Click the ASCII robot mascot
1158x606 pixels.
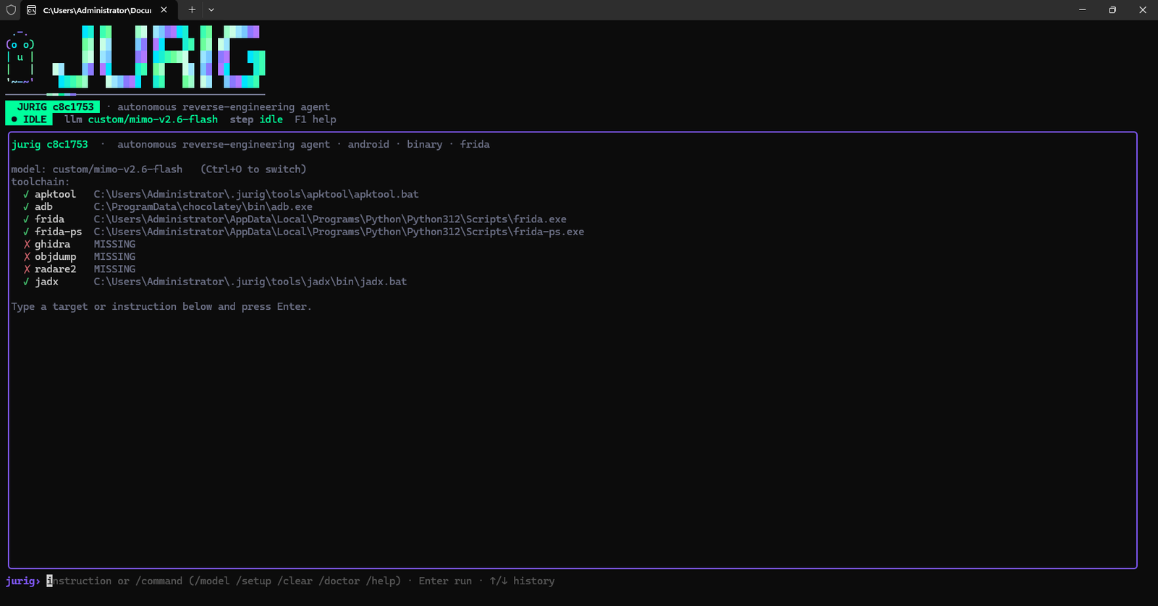pyautogui.click(x=20, y=56)
